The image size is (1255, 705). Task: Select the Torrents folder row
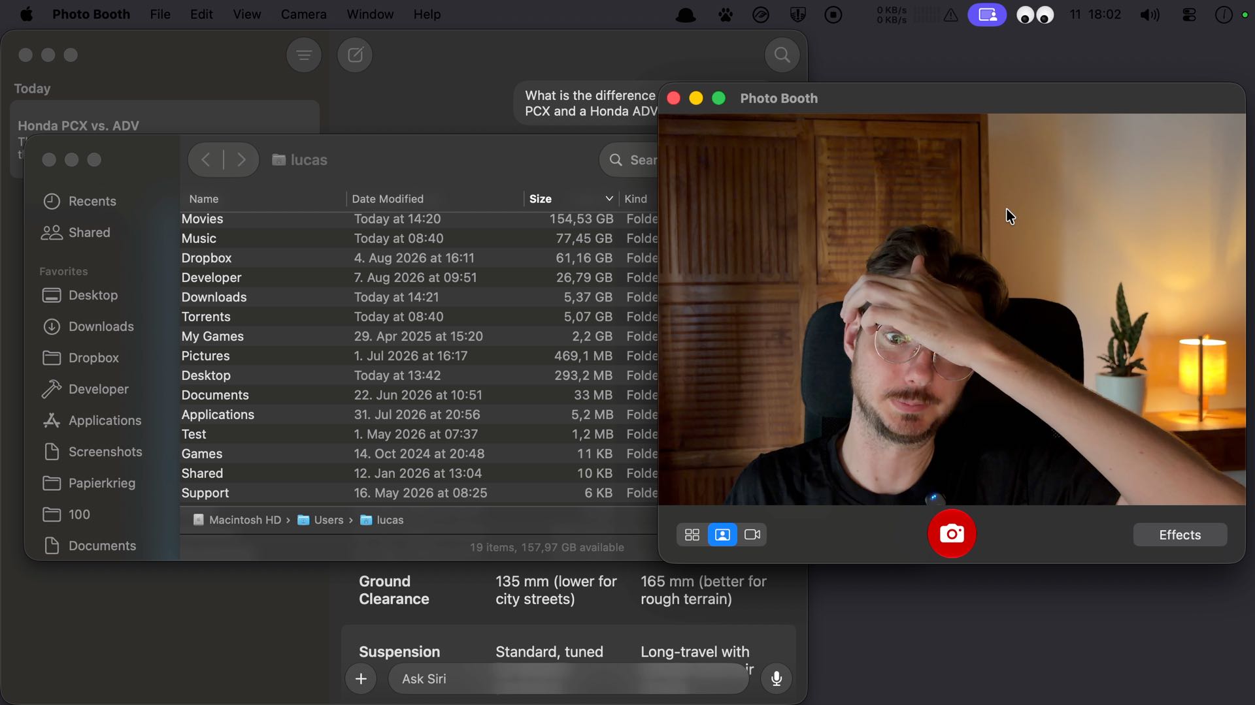(419, 317)
